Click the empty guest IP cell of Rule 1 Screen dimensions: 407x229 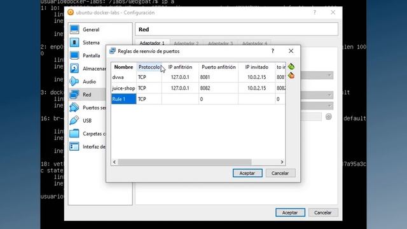[257, 99]
